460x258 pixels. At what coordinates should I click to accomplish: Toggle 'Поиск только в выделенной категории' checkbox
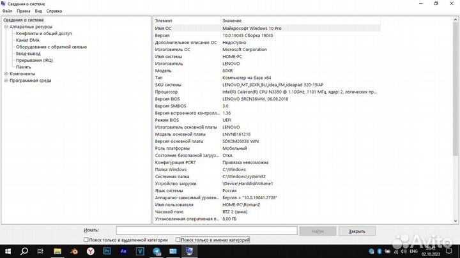(86, 240)
